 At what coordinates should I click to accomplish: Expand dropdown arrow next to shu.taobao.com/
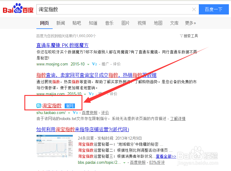coord(69,113)
